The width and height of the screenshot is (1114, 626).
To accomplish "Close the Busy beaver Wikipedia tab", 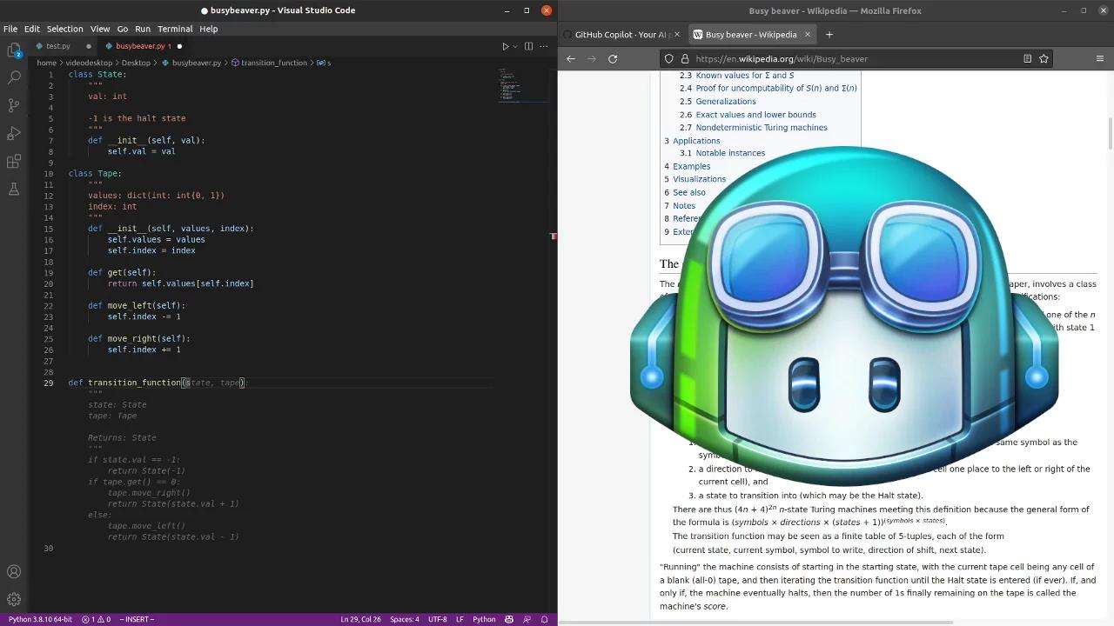I will (x=808, y=35).
